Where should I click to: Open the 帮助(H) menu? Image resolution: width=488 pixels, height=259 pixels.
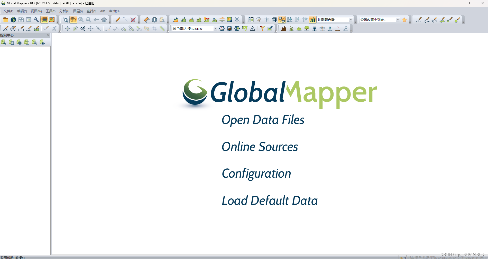pos(114,11)
